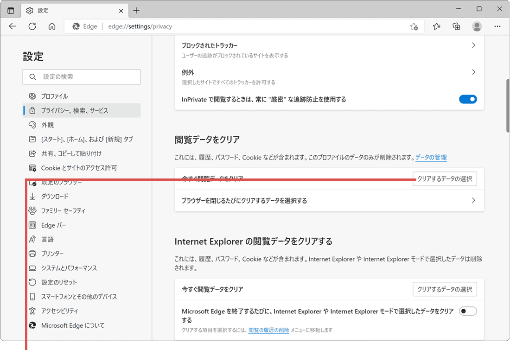510x350 pixels.
Task: Open [スタート]、[ホーム]、および [新規] タブ settings
Action: pyautogui.click(x=82, y=139)
